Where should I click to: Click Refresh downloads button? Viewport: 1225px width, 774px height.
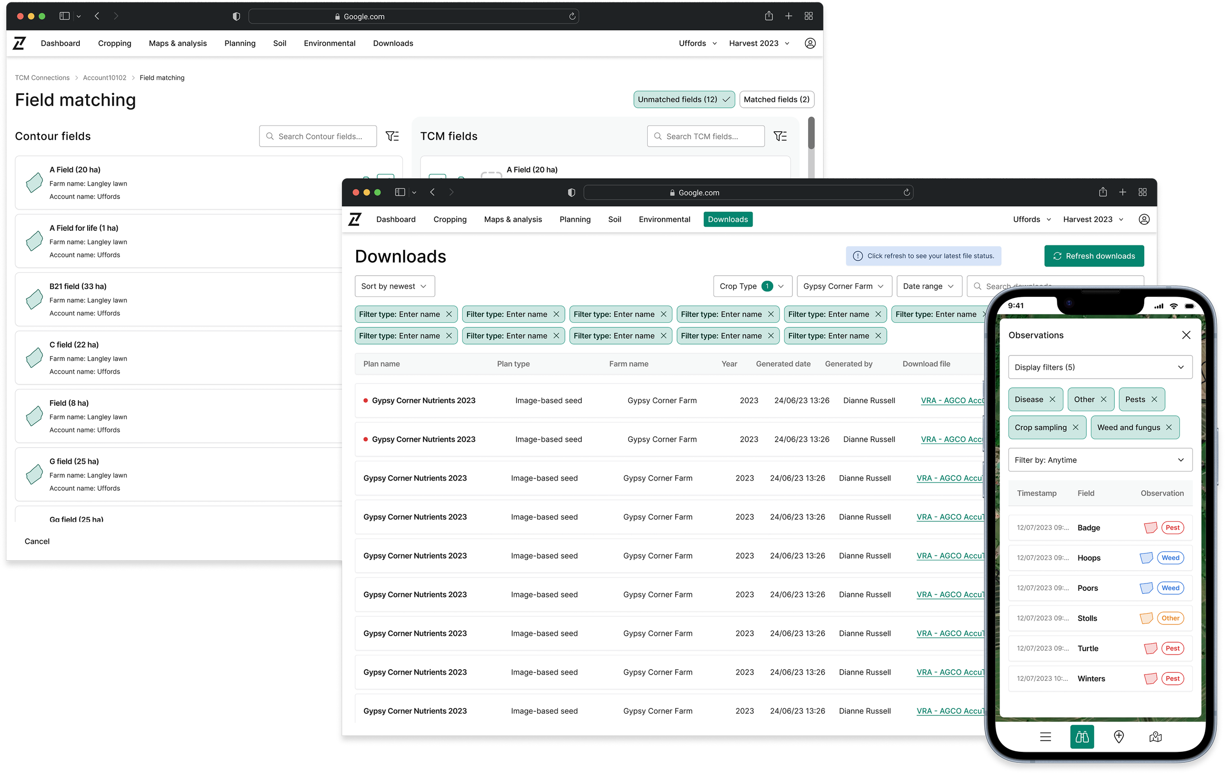click(1093, 256)
